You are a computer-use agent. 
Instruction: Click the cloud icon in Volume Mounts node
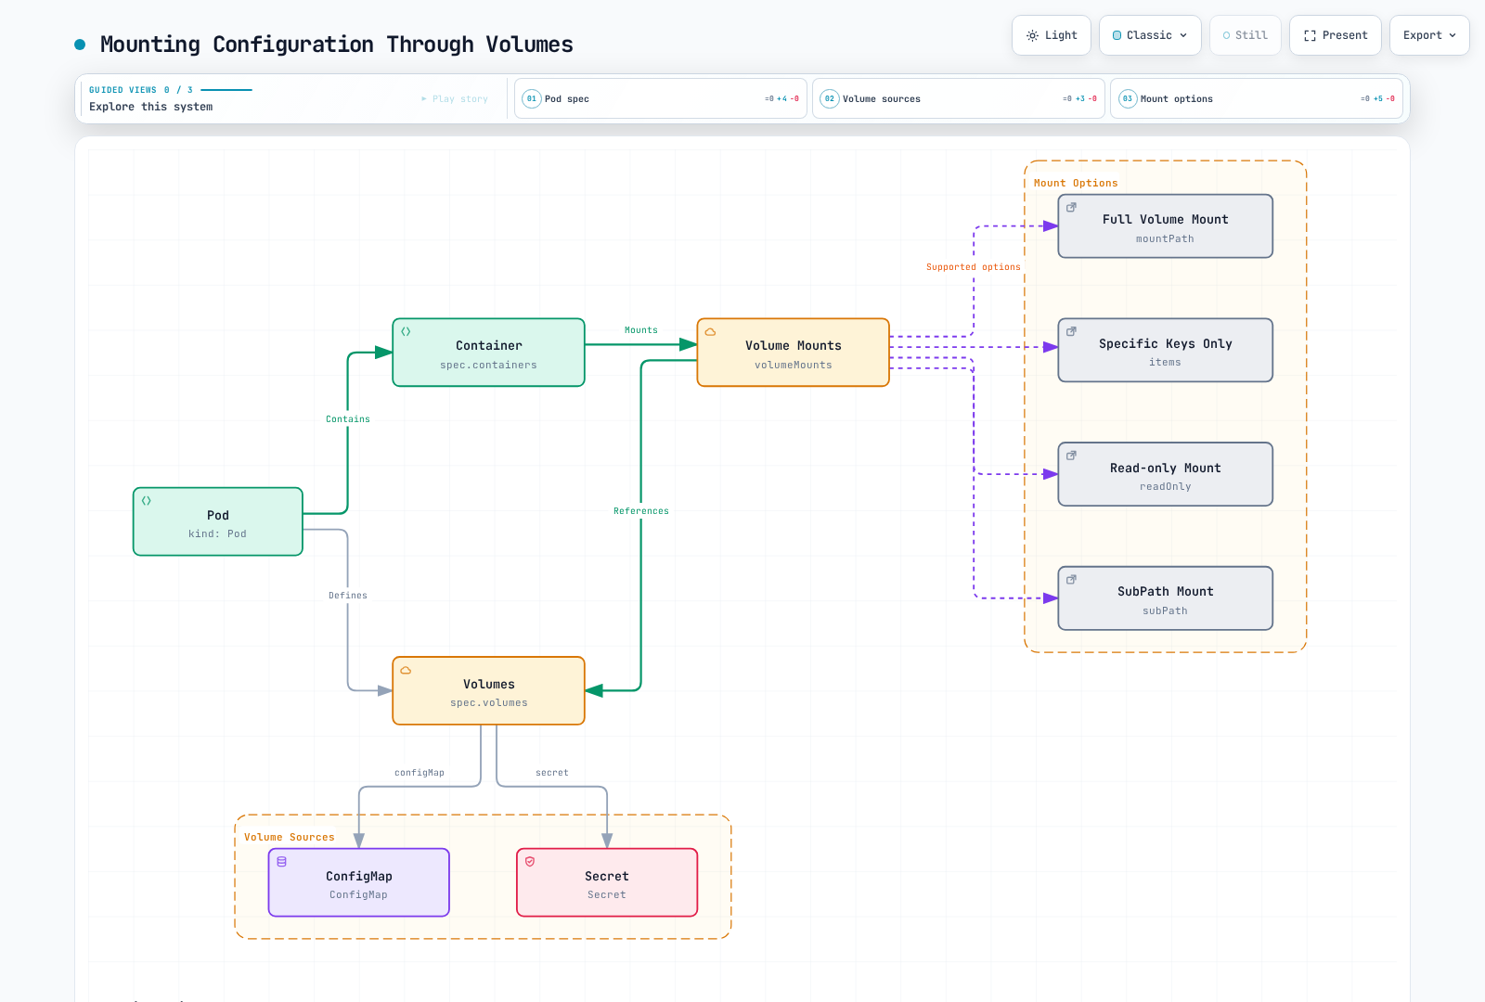(710, 332)
